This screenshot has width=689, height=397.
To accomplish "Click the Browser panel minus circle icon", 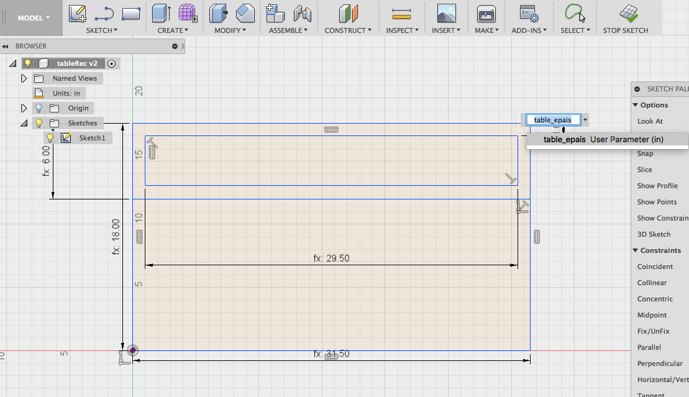I will coord(175,46).
